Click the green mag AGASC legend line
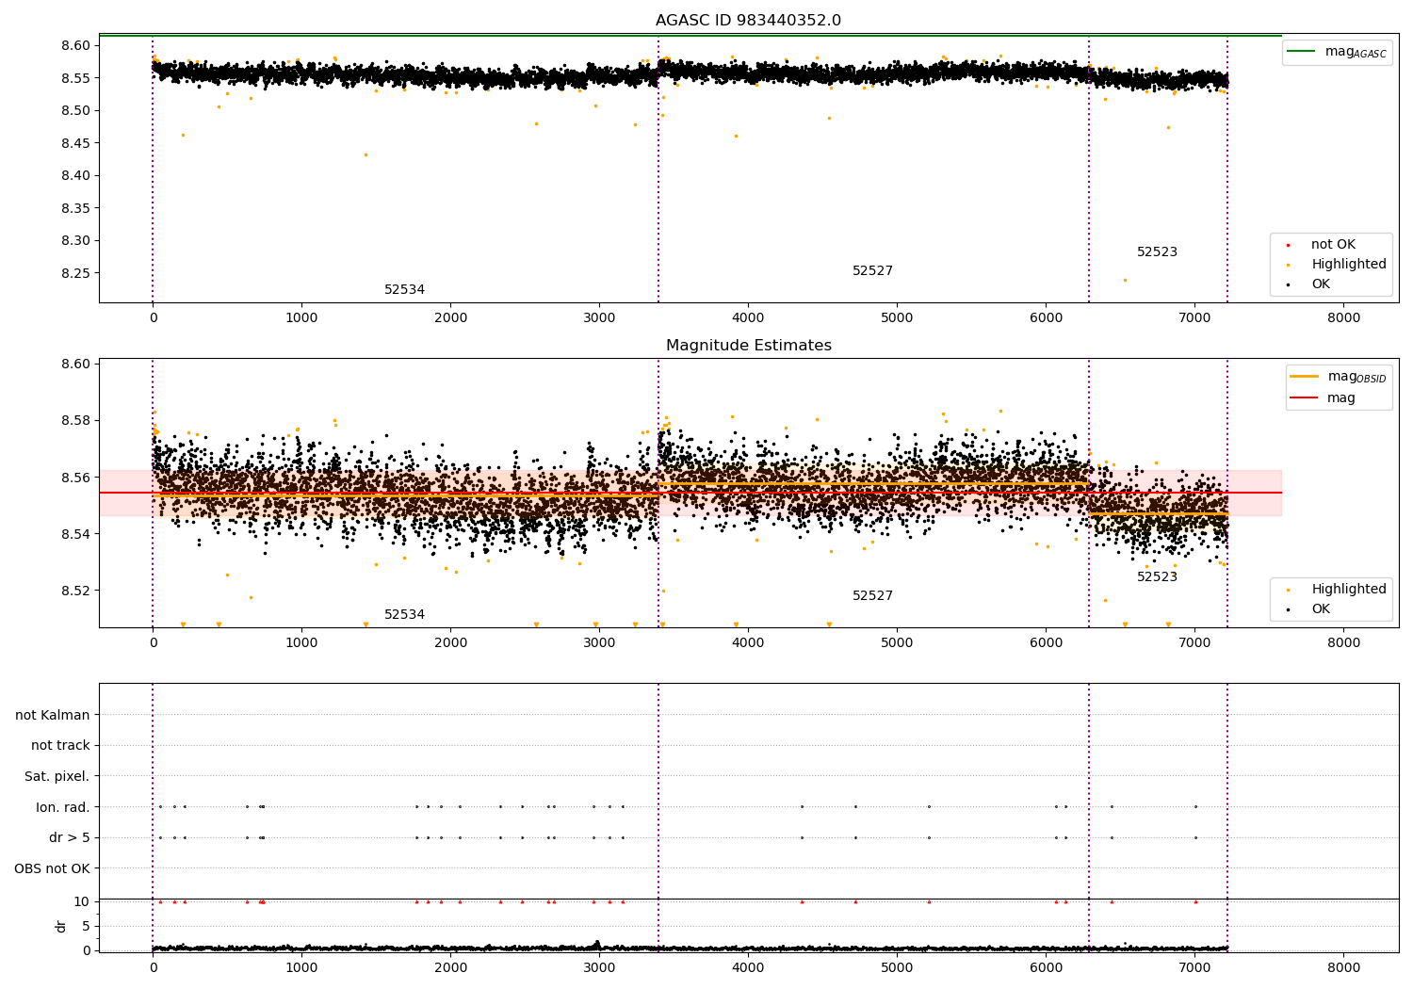Viewport: 1413px width, 989px height. point(1302,52)
